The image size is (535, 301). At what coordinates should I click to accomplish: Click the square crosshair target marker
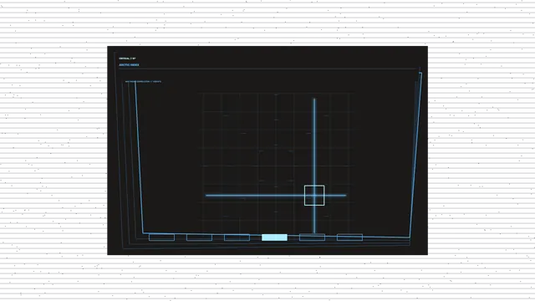[314, 196]
